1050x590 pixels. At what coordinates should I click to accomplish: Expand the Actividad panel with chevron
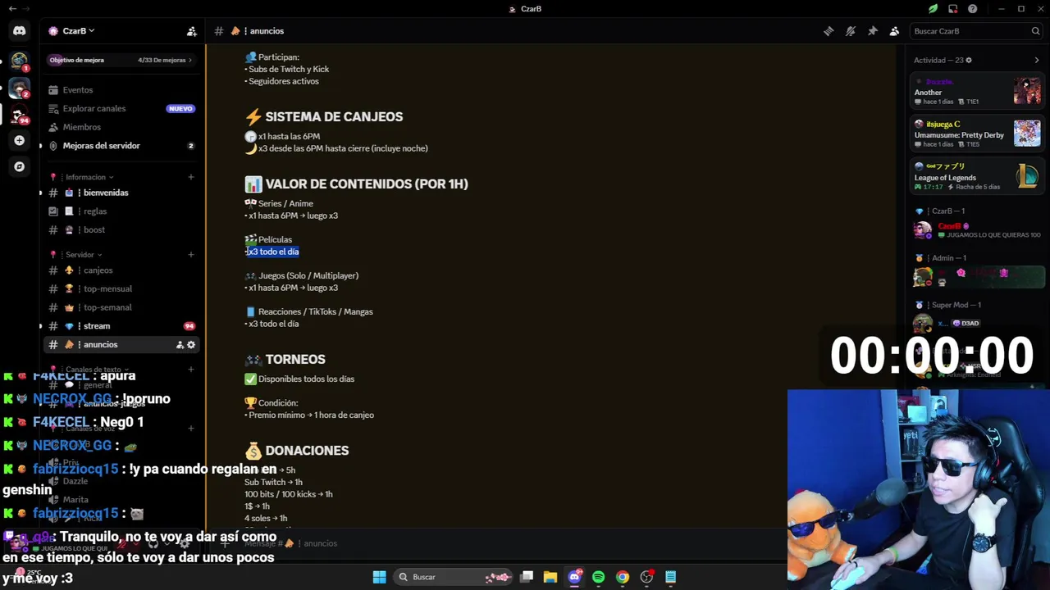tap(1036, 60)
